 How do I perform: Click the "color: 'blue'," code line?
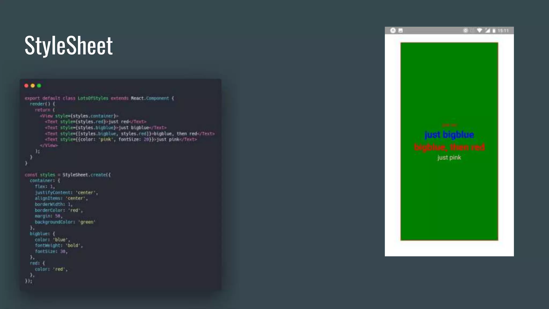53,240
